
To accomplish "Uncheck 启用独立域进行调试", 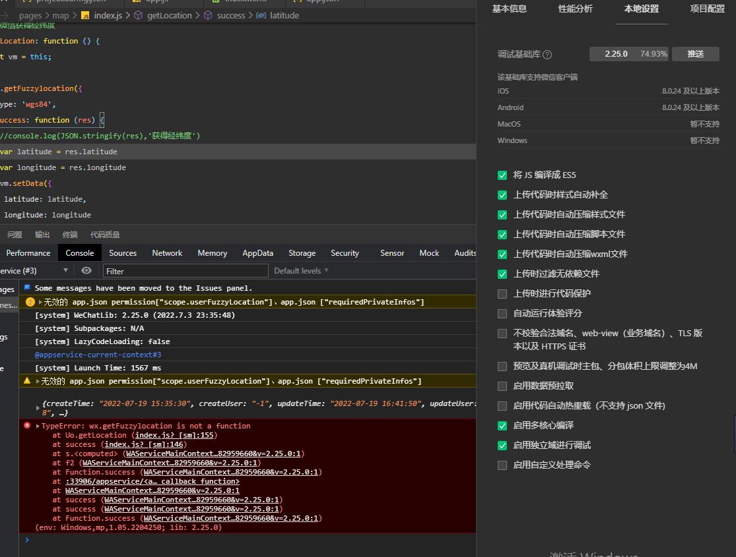I will pyautogui.click(x=502, y=446).
